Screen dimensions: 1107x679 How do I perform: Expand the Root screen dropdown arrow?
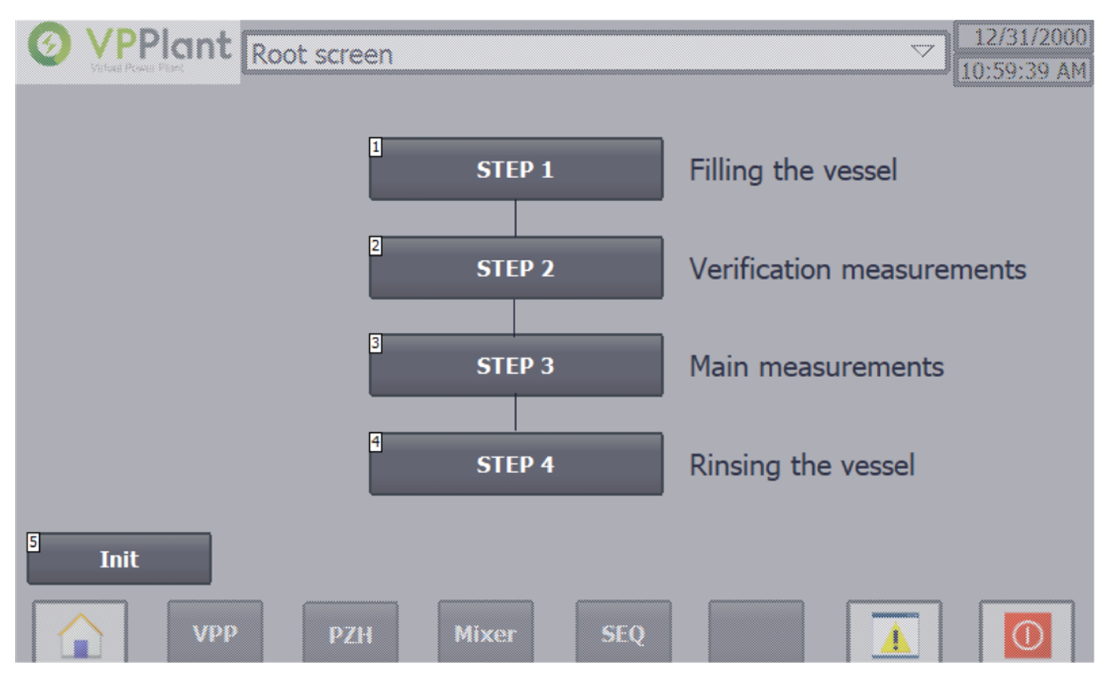point(921,51)
